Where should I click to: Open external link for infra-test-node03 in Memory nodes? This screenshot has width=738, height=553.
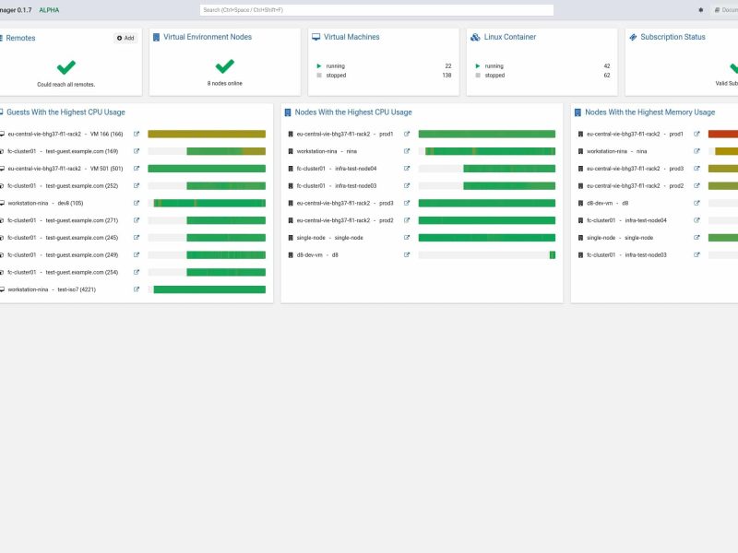point(696,255)
